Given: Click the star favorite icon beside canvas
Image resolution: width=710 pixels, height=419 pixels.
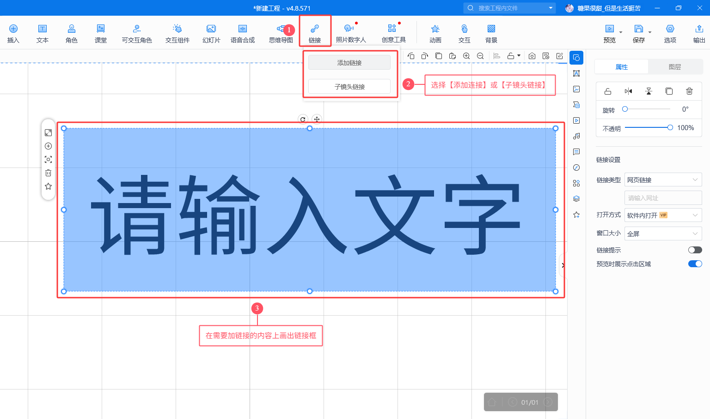Looking at the screenshot, I should coord(48,186).
